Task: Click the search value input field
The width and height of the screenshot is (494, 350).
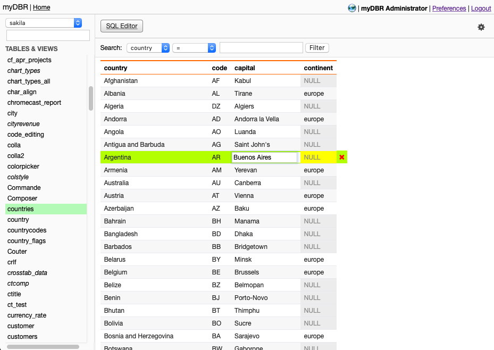Action: [x=261, y=48]
